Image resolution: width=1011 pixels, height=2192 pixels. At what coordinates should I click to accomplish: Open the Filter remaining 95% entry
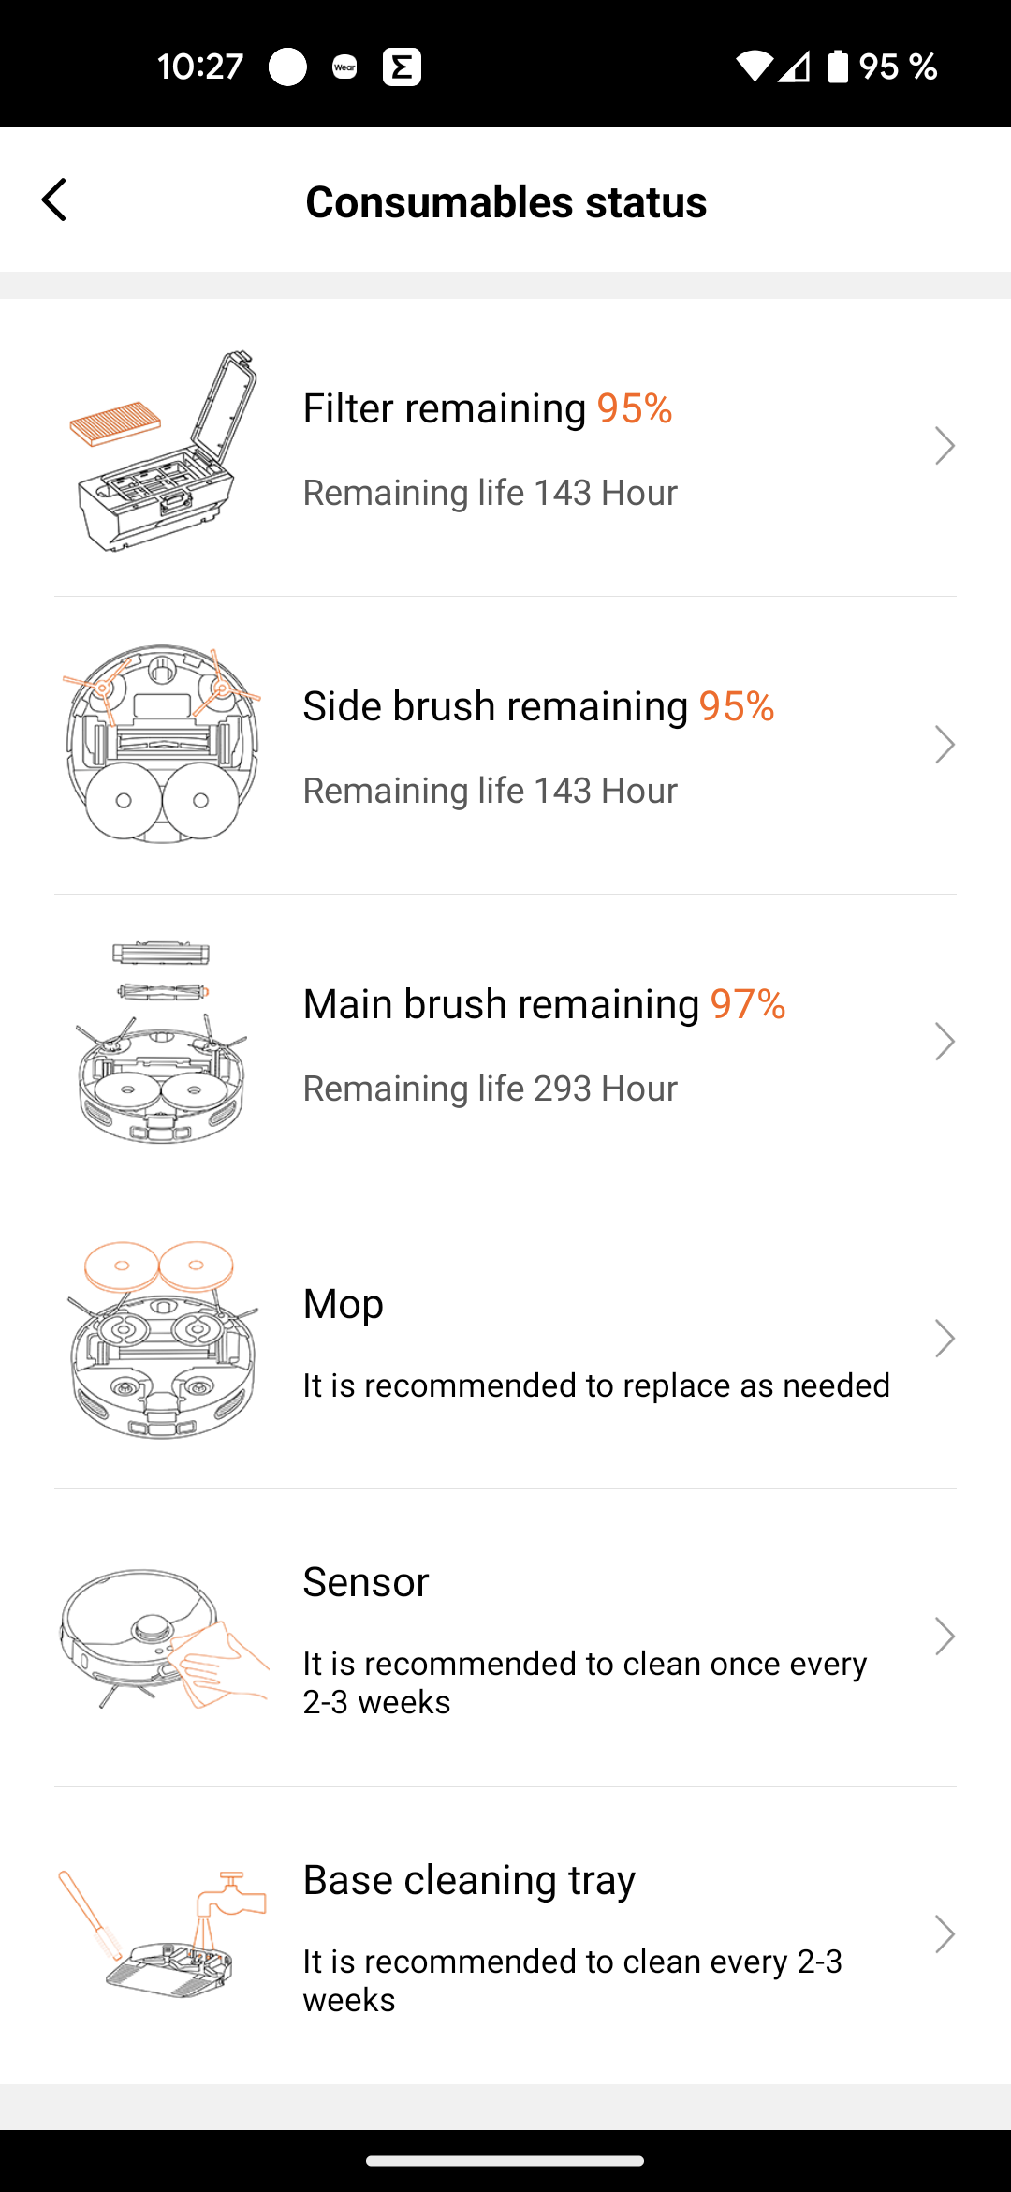pyautogui.click(x=488, y=408)
